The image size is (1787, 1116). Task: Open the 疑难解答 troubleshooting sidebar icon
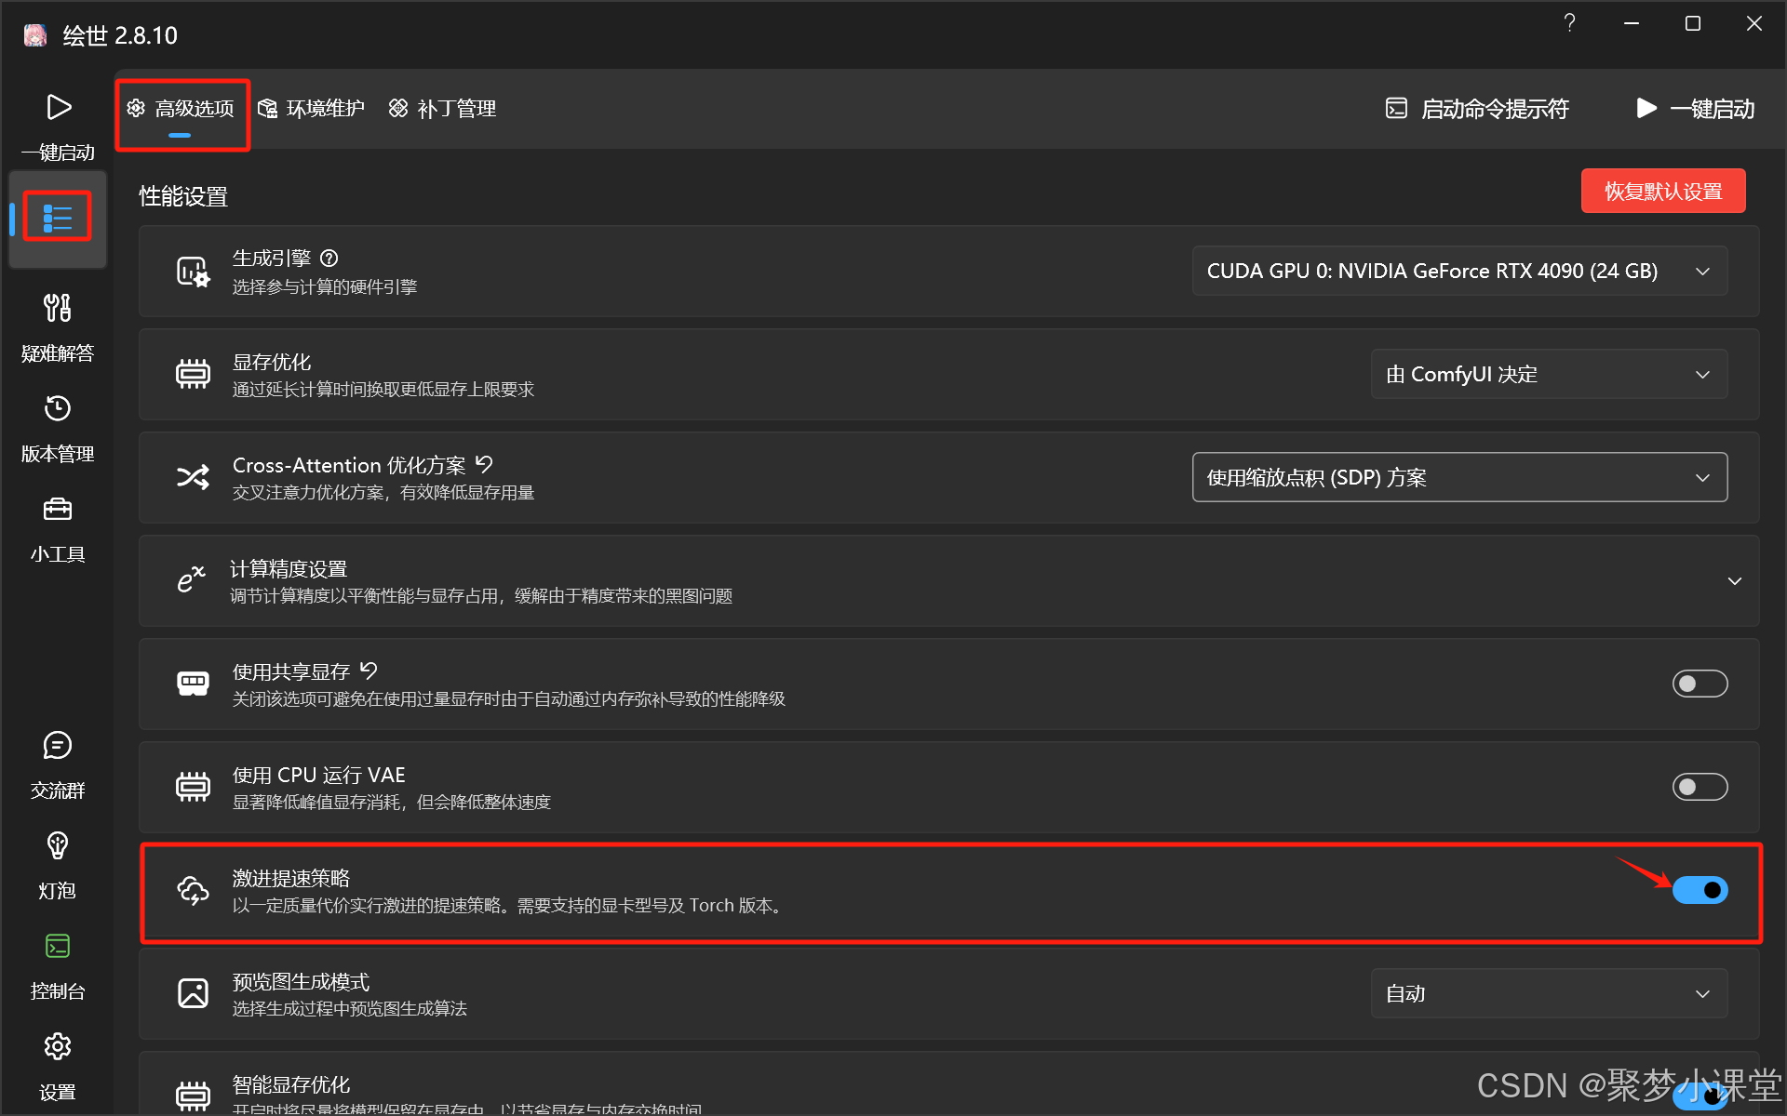pyautogui.click(x=58, y=308)
